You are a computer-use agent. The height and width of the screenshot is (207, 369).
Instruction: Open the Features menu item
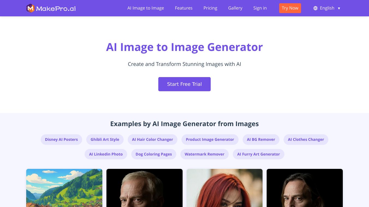coord(184,8)
